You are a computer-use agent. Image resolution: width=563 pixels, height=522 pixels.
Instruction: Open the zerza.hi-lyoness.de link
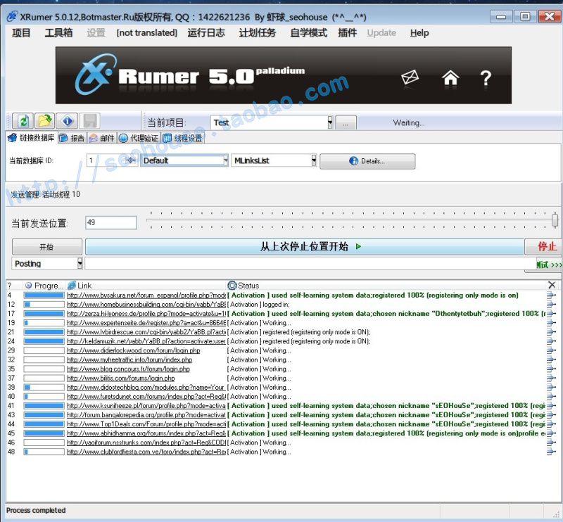tap(146, 314)
